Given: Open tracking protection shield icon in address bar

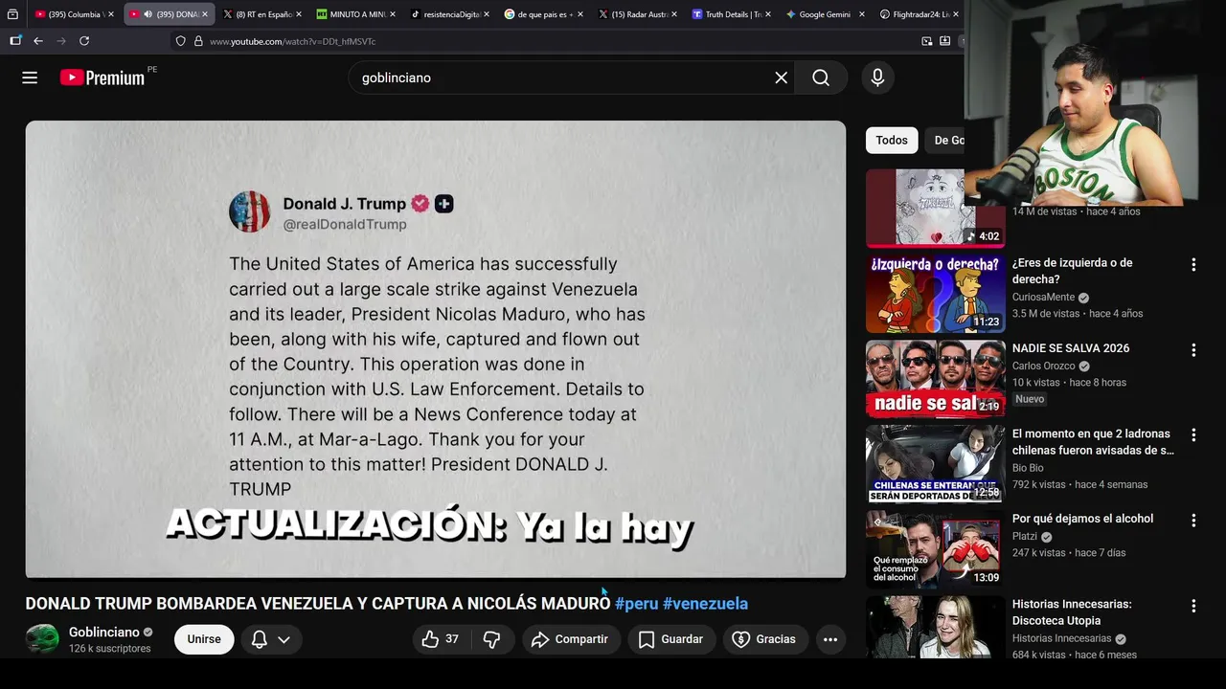Looking at the screenshot, I should 181,41.
